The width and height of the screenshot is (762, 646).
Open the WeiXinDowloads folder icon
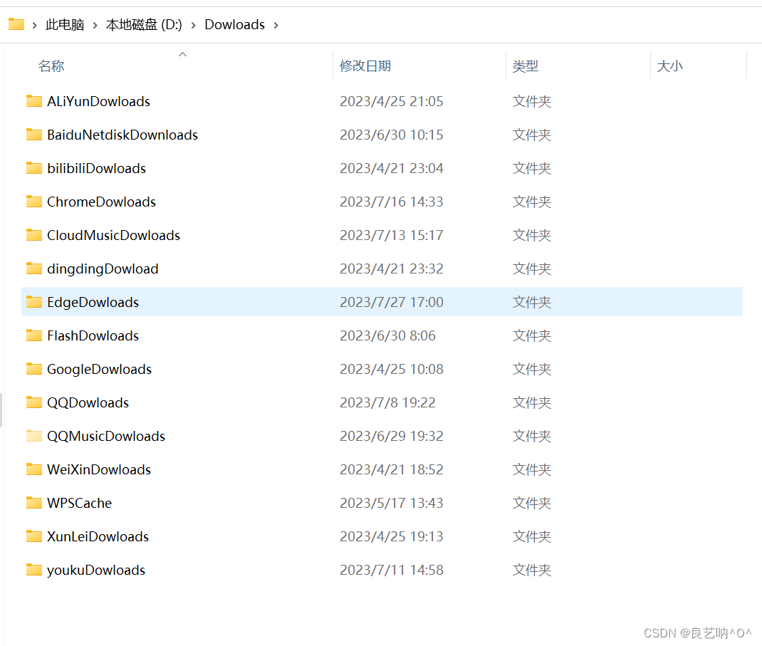point(34,469)
